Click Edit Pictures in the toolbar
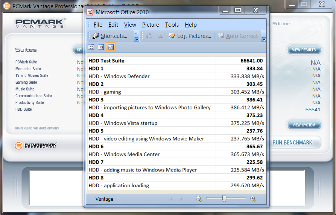336x215 pixels. pyautogui.click(x=190, y=36)
